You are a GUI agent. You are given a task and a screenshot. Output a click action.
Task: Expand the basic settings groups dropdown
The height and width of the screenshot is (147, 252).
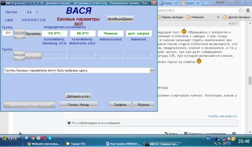(x=152, y=71)
